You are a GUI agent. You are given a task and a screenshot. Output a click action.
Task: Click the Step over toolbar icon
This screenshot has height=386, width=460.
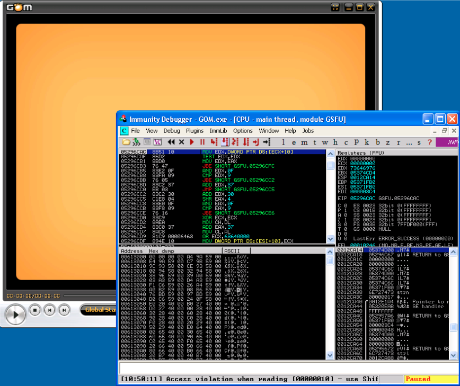click(225, 142)
